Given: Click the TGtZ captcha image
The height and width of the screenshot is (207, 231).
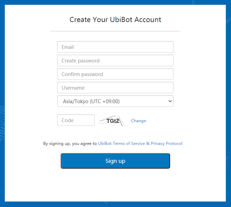Looking at the screenshot, I should pos(112,121).
